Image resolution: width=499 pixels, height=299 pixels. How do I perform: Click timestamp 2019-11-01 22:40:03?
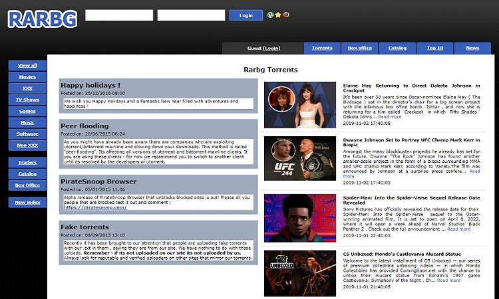(367, 235)
